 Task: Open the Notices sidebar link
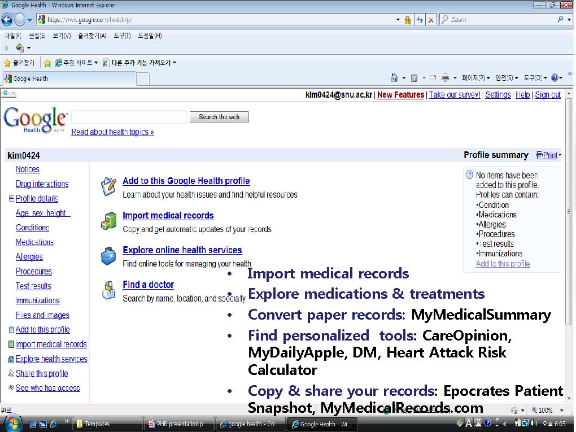(28, 169)
